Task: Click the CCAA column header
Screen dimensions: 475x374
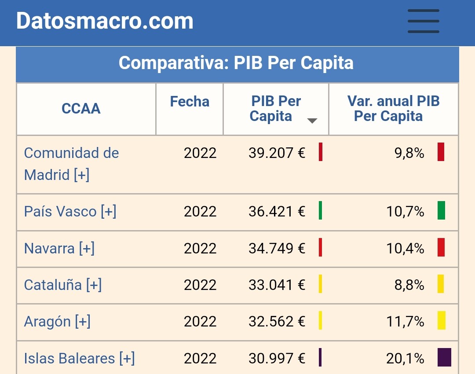Action: [x=81, y=109]
